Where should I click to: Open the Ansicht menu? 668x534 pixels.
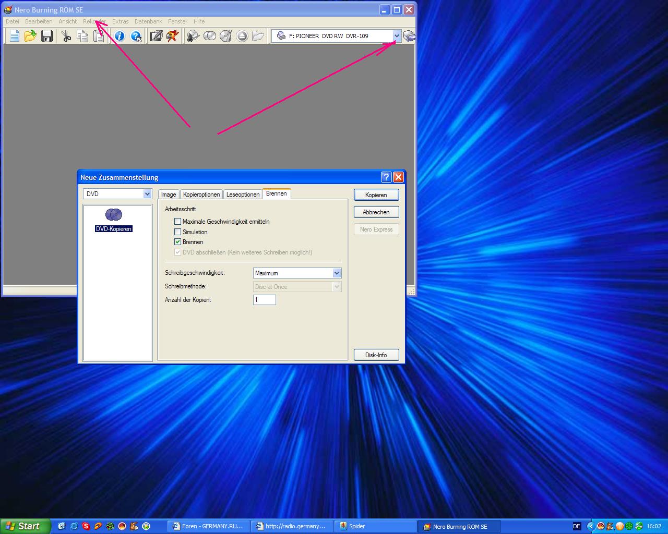68,21
